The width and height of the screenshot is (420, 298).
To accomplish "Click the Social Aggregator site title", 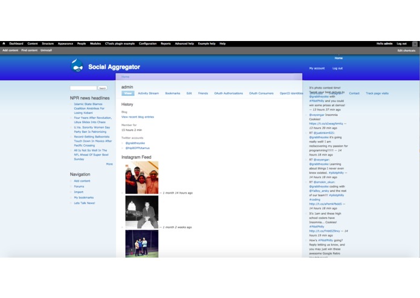I will pos(114,67).
